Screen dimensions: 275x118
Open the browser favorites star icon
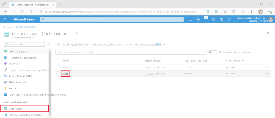(243, 11)
